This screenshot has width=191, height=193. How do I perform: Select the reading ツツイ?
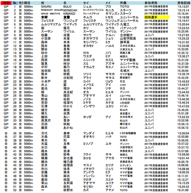[x=87, y=74]
